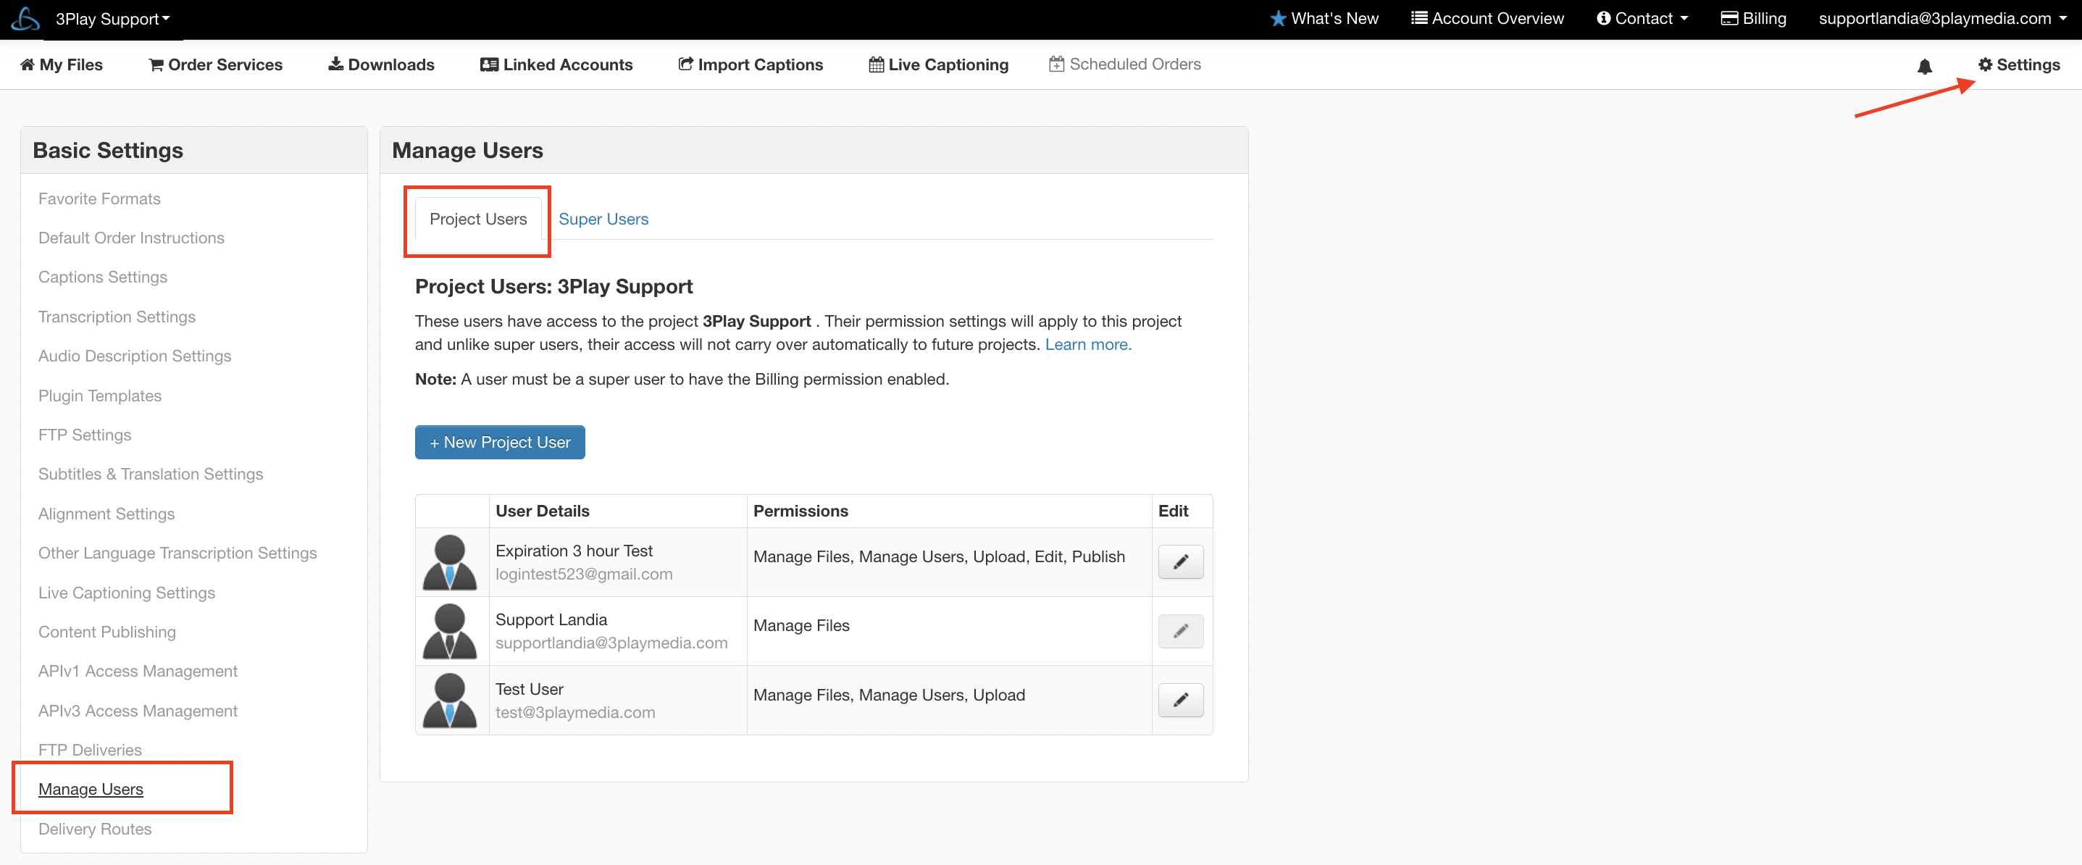Open Transcription Settings

[117, 317]
